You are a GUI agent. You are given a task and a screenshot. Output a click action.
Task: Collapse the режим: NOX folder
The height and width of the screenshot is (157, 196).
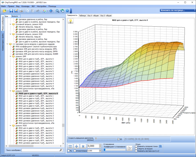(x=11, y=126)
